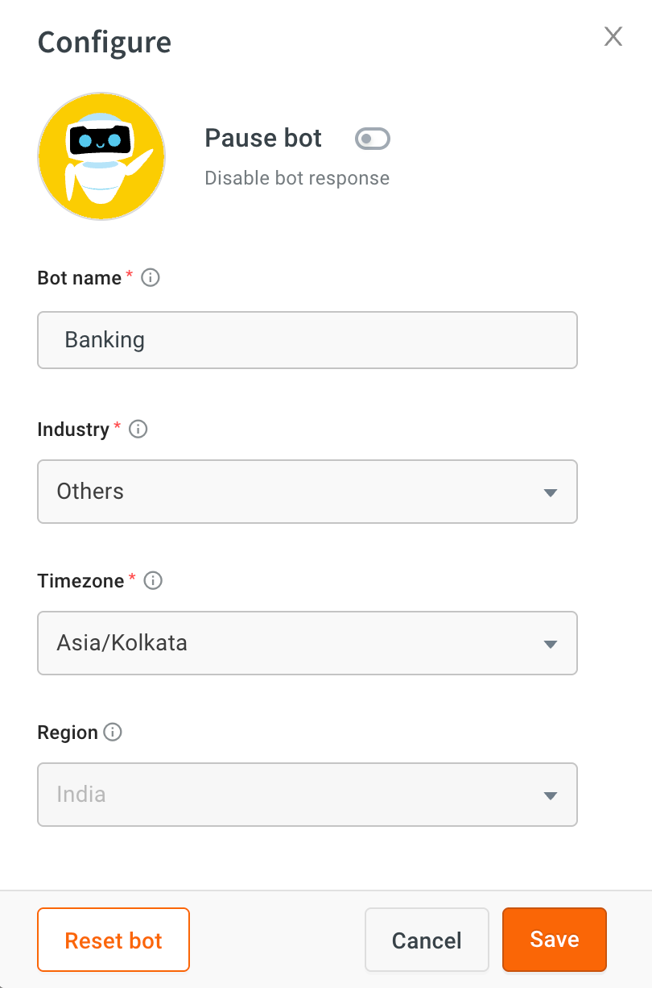Click the Industry field label

(x=73, y=430)
